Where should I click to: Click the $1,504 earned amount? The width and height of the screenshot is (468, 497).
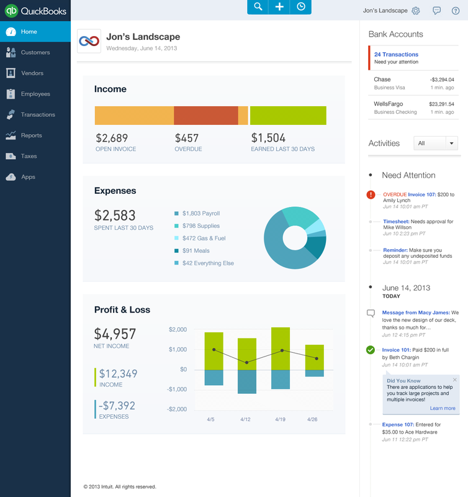[x=268, y=138]
